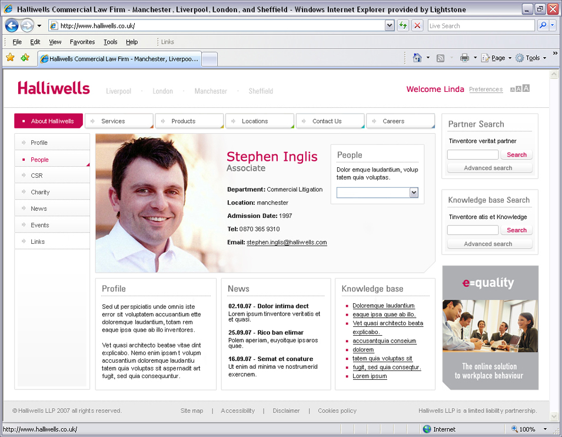This screenshot has width=562, height=437.
Task: Click the Manchester office link
Action: point(211,91)
